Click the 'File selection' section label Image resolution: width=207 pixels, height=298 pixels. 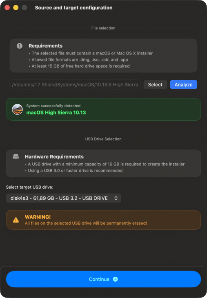(x=103, y=28)
